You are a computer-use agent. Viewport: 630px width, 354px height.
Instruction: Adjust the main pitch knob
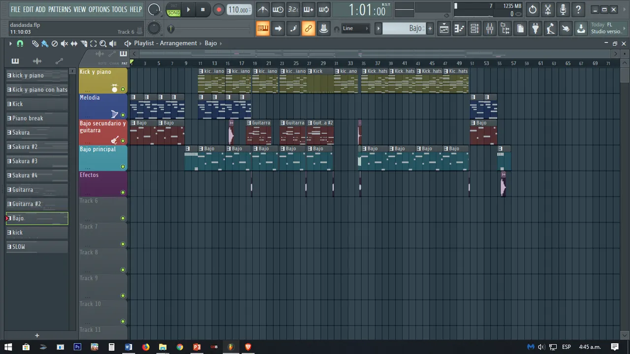(x=154, y=29)
